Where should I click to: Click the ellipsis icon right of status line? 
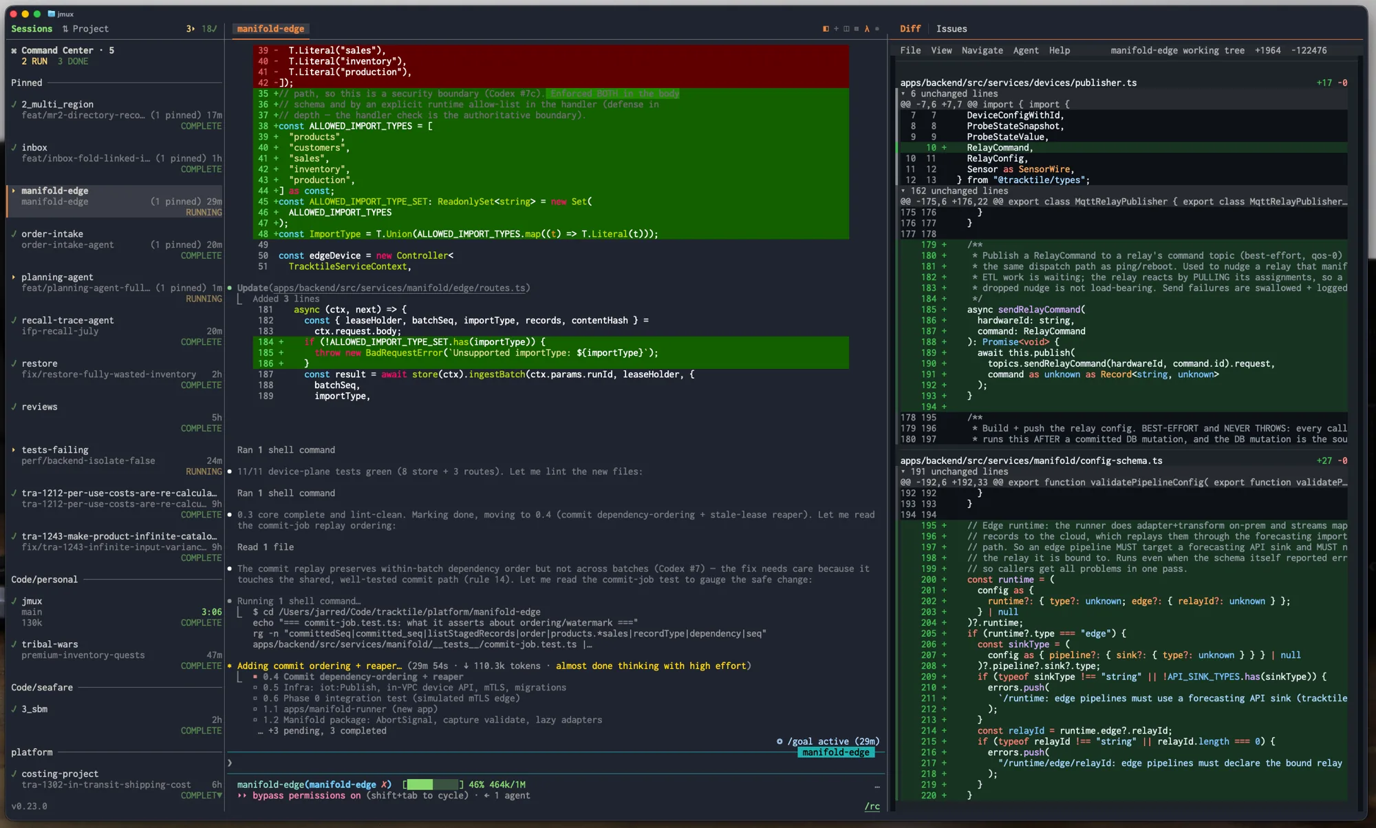point(877,786)
